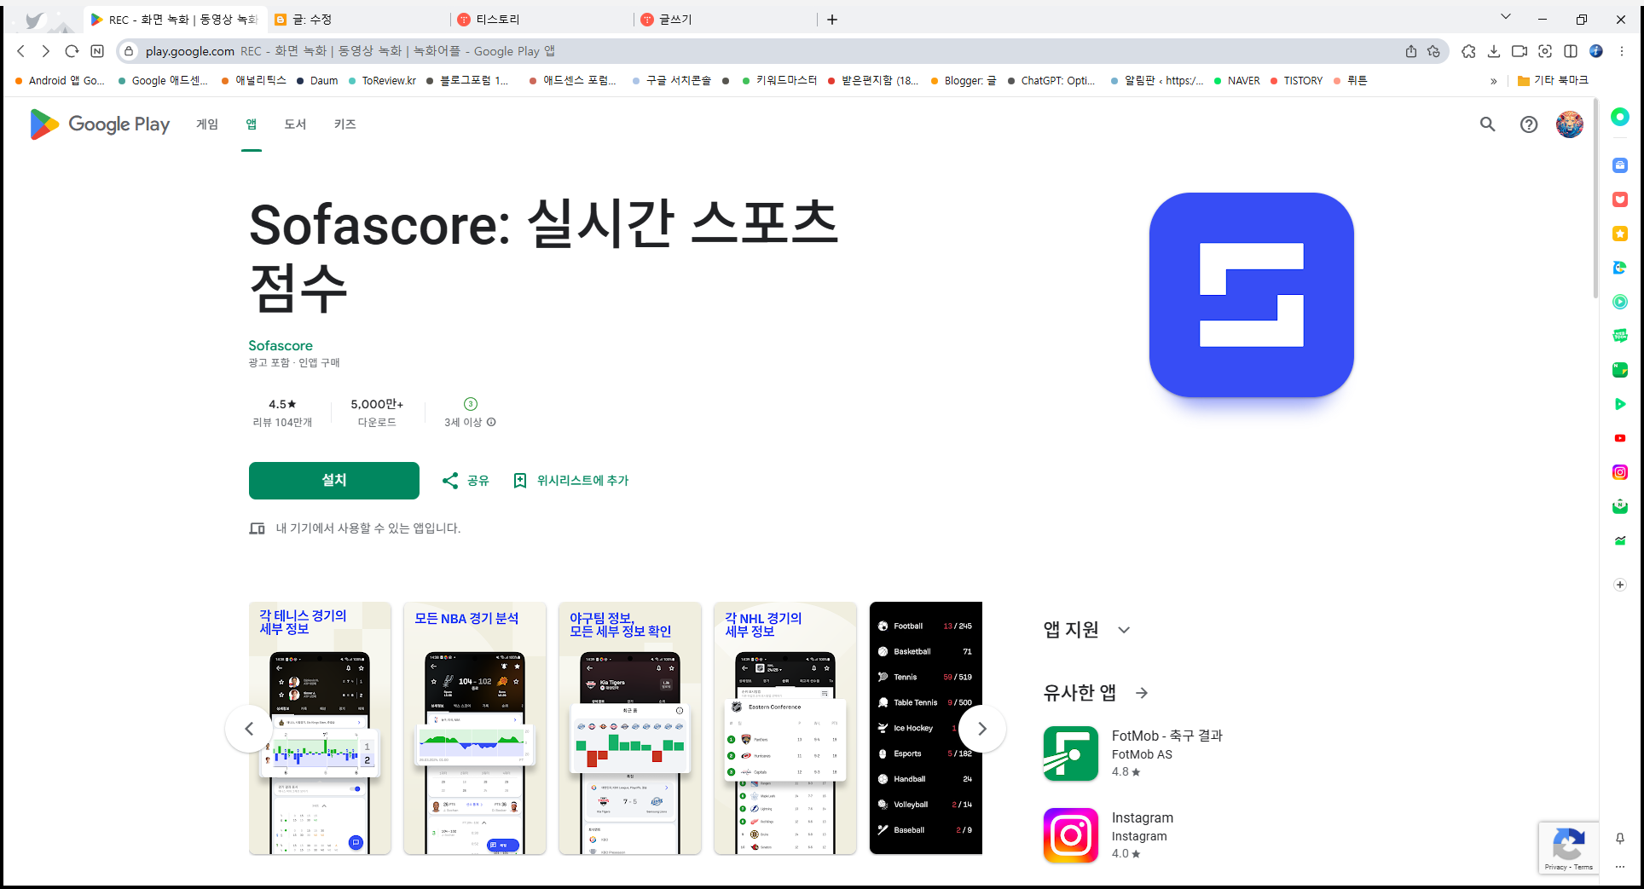The width and height of the screenshot is (1644, 889).
Task: Open the NHL details screenshot thumbnail
Action: pos(785,729)
